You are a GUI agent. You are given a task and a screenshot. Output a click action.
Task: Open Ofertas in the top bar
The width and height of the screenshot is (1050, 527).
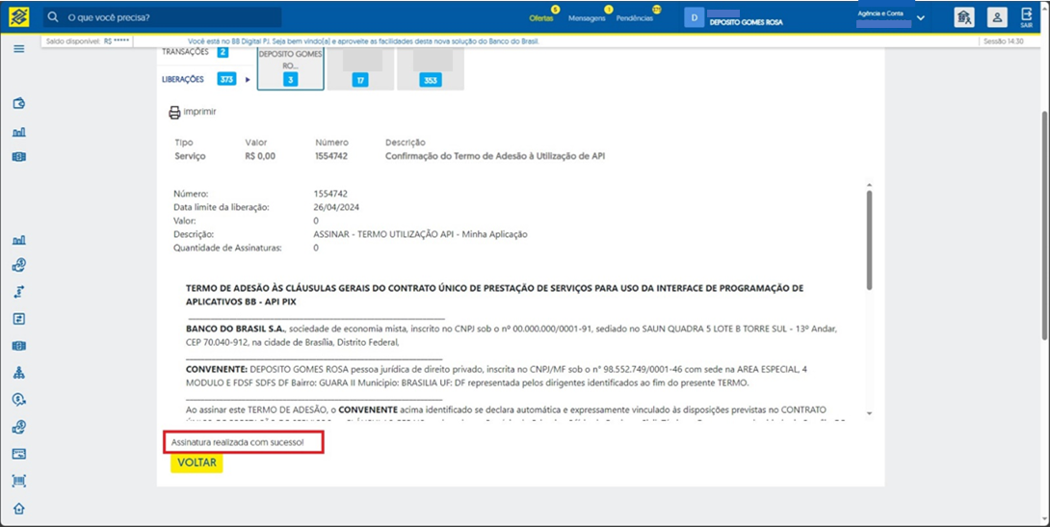(x=541, y=18)
